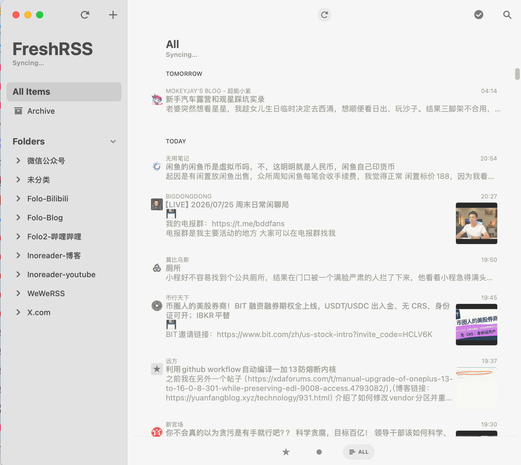Click the article list scrollbar handle
521x465 pixels.
[517, 74]
